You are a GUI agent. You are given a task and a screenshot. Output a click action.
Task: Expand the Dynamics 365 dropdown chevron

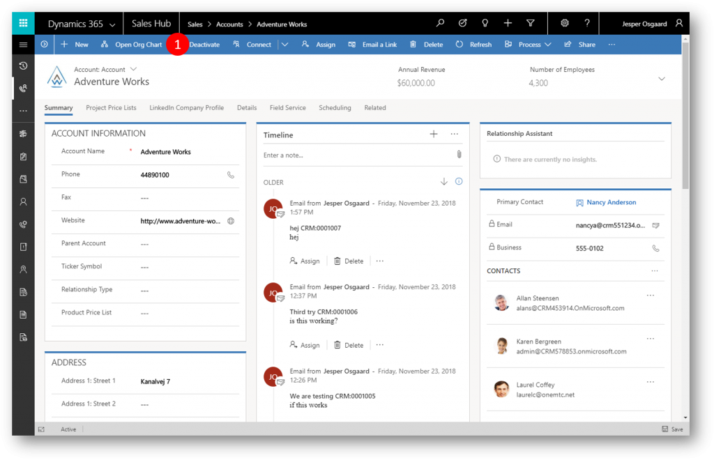[112, 24]
